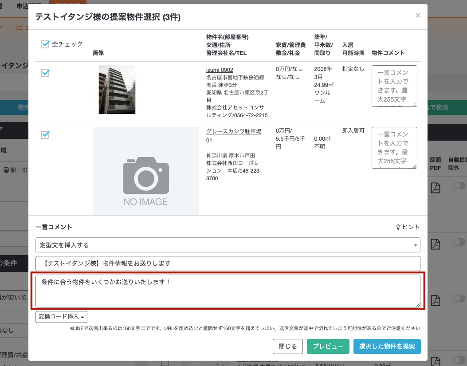Click 選択した物件を提案 button
Image resolution: width=467 pixels, height=366 pixels.
[x=387, y=346]
